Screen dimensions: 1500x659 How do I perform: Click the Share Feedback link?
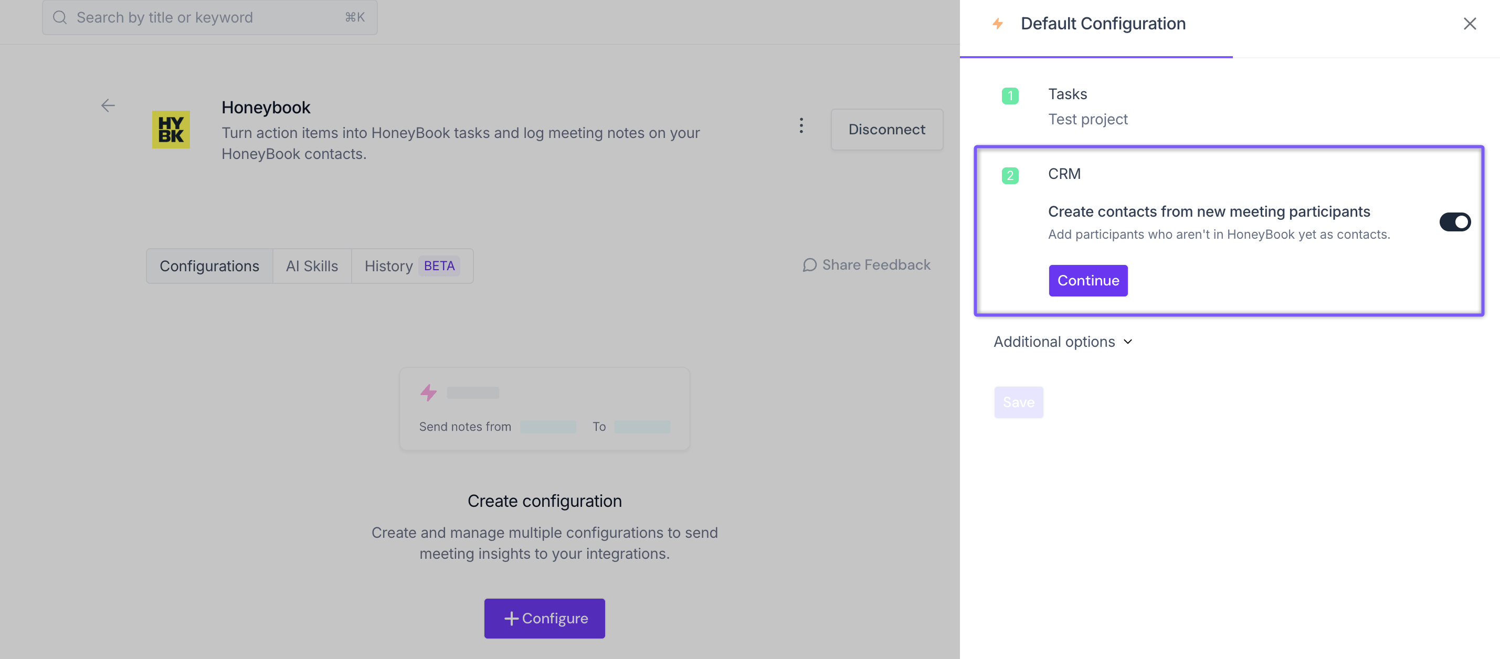coord(866,265)
